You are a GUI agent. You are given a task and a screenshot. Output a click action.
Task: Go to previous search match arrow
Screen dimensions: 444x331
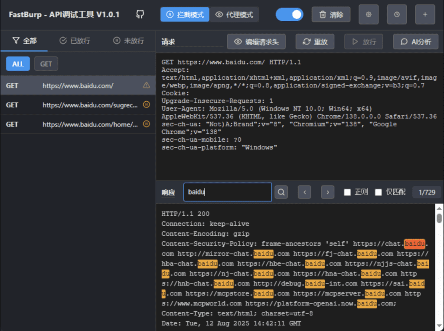pyautogui.click(x=304, y=192)
